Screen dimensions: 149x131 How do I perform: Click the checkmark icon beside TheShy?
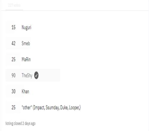pyautogui.click(x=36, y=75)
